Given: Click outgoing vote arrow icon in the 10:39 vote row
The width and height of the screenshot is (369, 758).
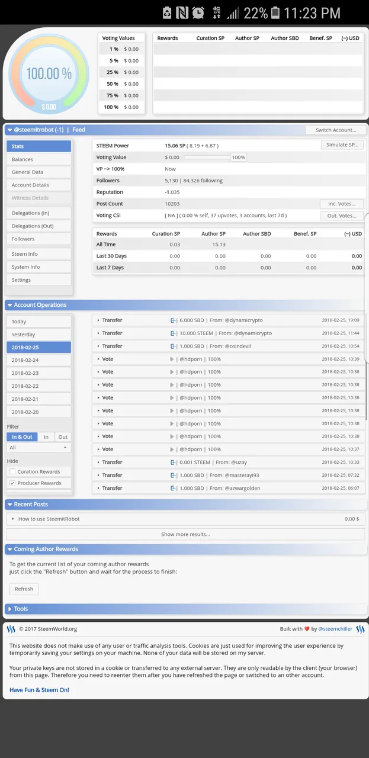Looking at the screenshot, I should pyautogui.click(x=172, y=359).
